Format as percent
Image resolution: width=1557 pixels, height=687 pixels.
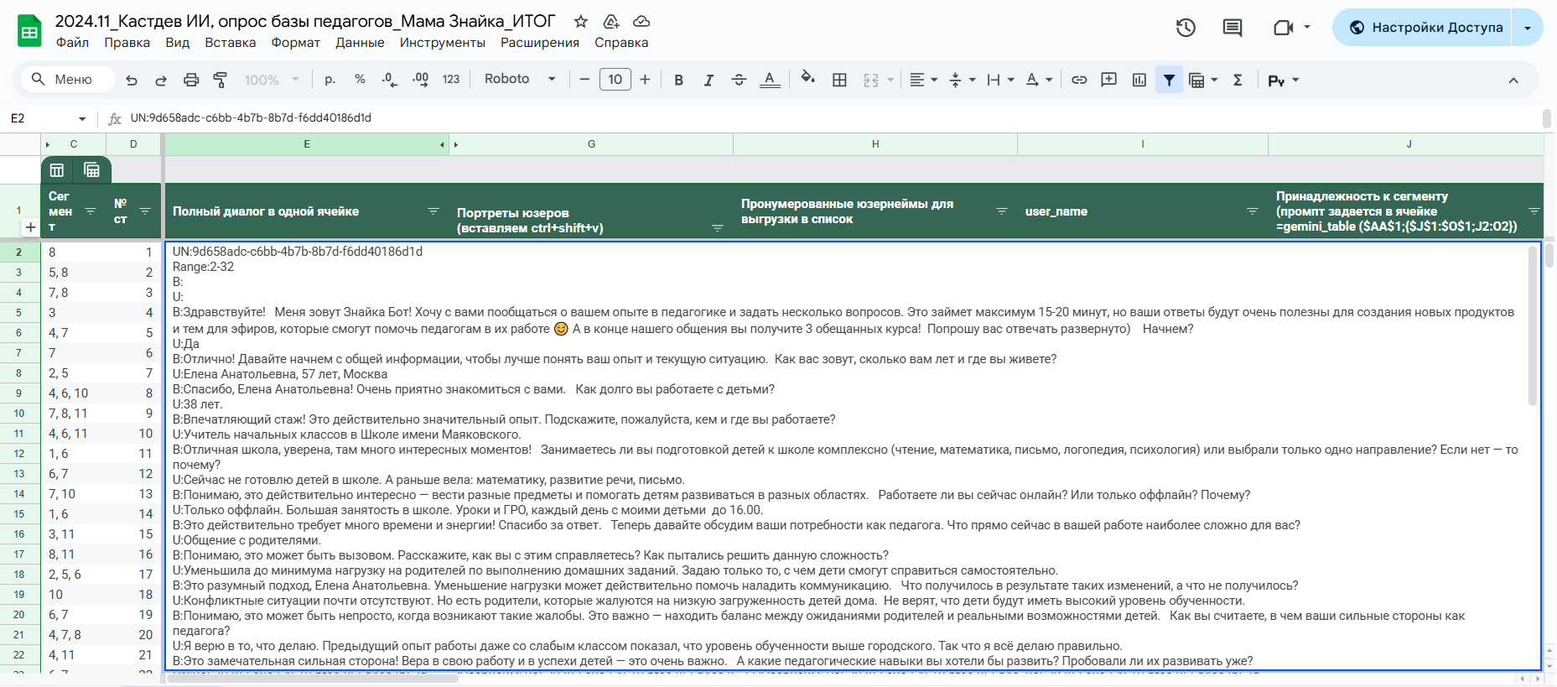tap(360, 80)
